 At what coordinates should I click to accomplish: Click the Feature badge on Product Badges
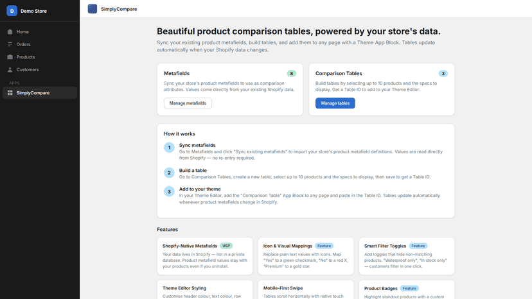409,289
